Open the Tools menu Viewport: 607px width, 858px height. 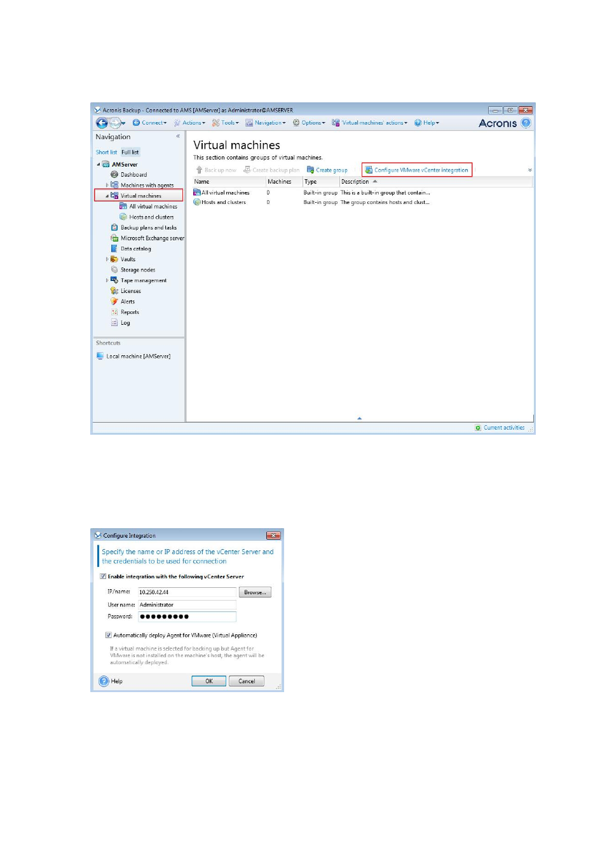pos(226,123)
